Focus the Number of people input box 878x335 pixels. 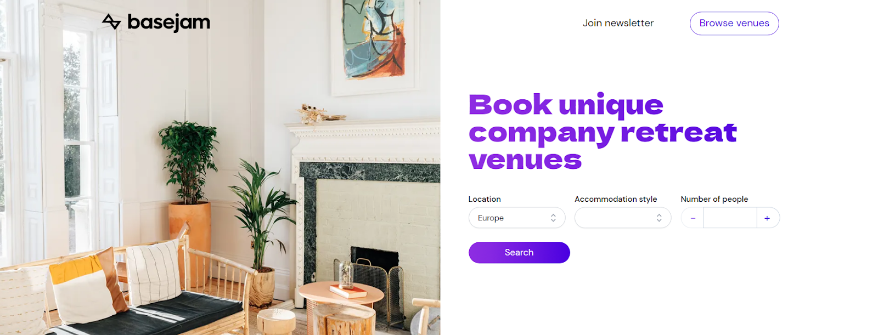pyautogui.click(x=730, y=218)
